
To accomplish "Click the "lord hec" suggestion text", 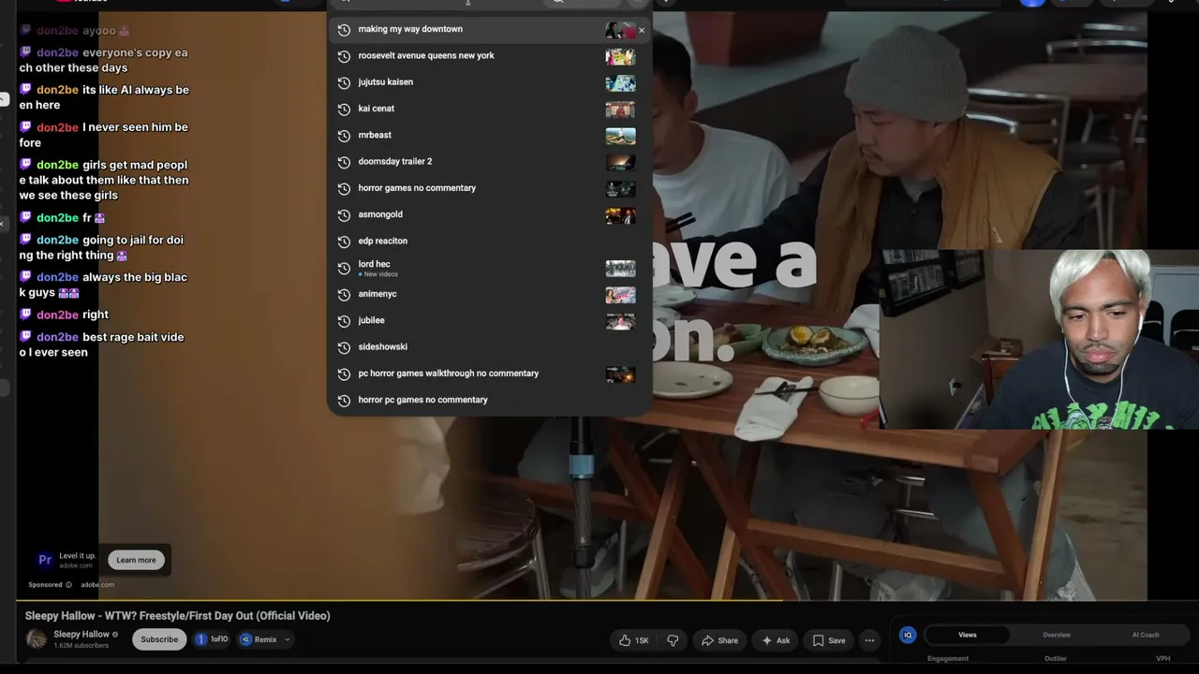I will click(374, 264).
